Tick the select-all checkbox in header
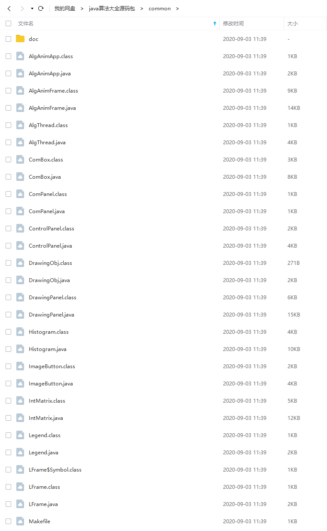 pos(8,24)
